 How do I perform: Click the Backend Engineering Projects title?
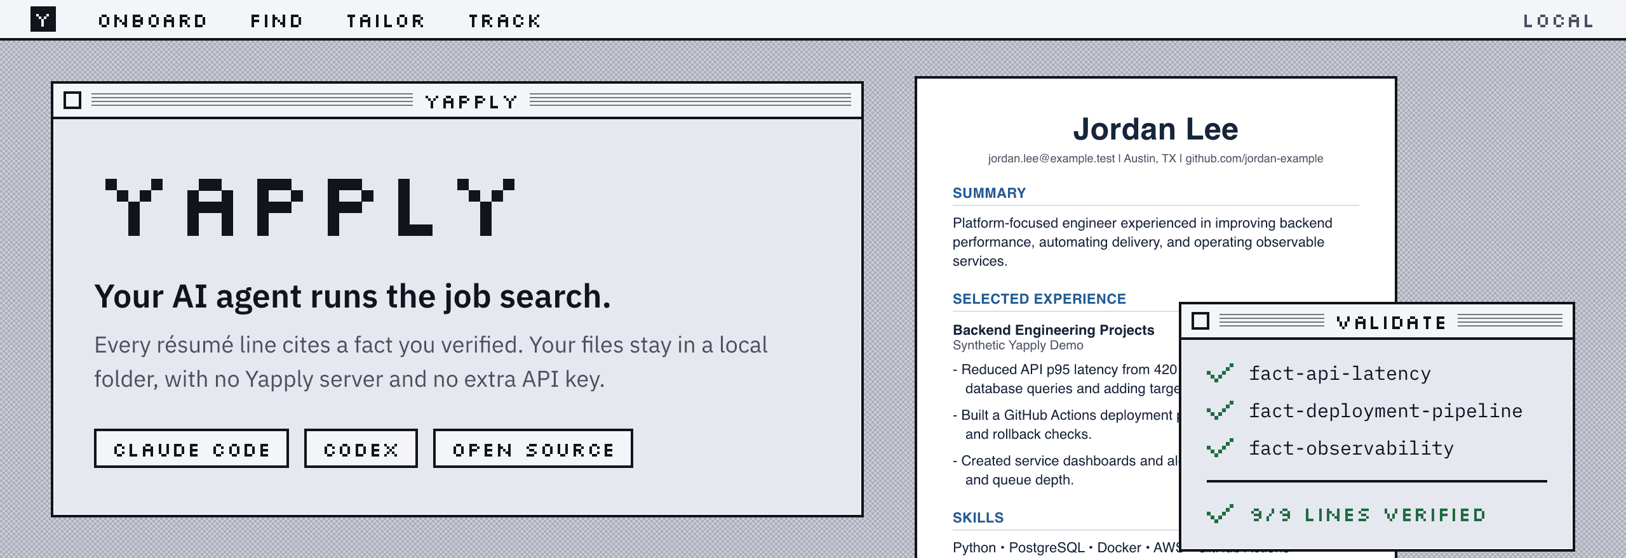pos(1053,330)
